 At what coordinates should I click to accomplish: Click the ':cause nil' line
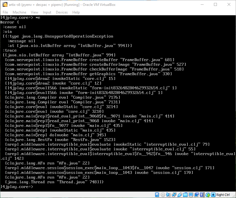coord(14,27)
